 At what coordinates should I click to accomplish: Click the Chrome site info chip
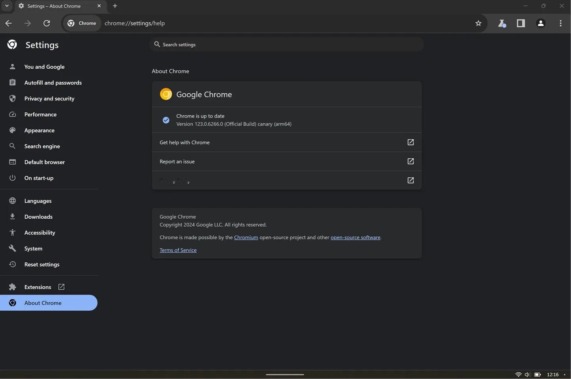click(x=82, y=23)
